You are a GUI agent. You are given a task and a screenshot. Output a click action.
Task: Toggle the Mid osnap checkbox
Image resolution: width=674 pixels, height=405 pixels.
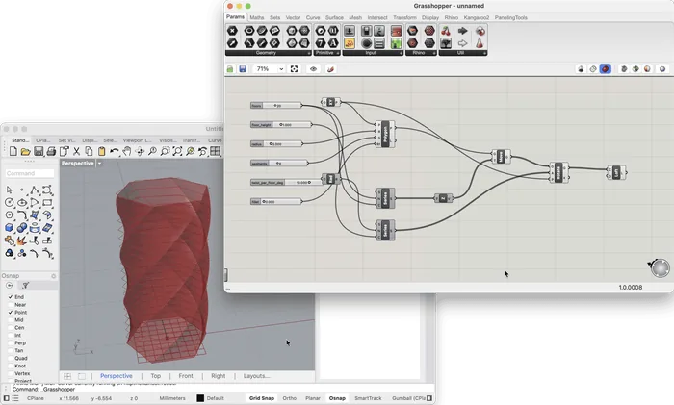pos(11,320)
